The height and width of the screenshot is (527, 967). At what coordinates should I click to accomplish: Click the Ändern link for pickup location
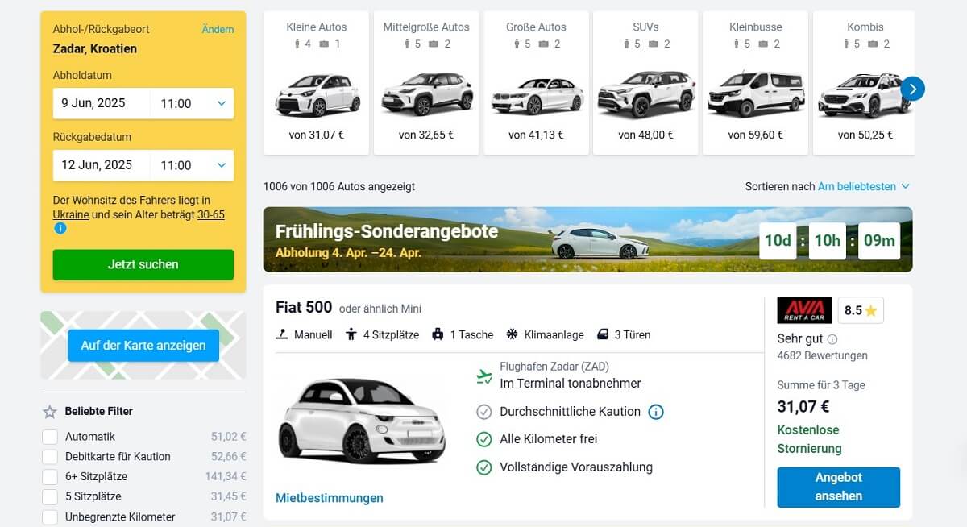point(218,30)
